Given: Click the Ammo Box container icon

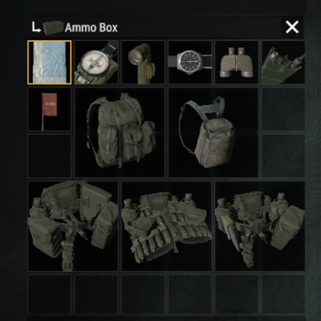Looking at the screenshot, I should (x=53, y=27).
